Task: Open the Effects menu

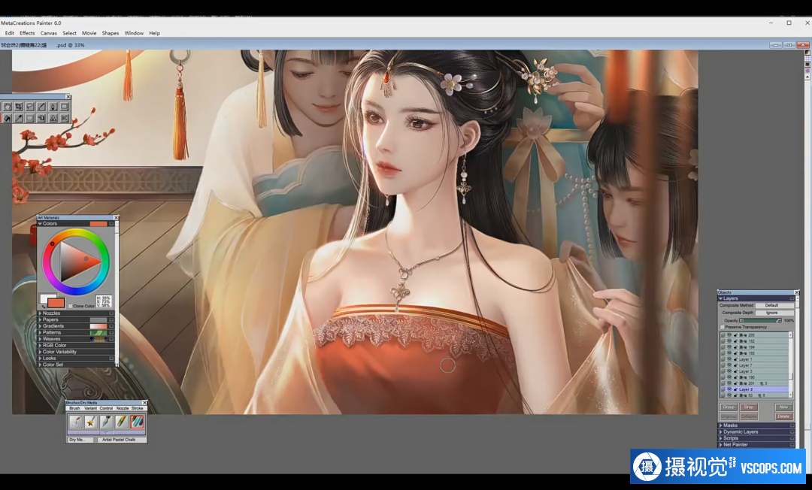Action: coord(27,33)
